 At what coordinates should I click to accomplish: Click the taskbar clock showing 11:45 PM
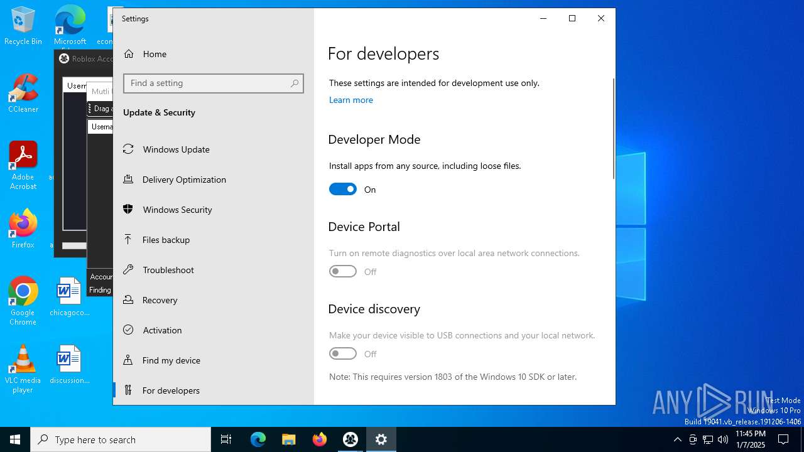[x=751, y=439]
